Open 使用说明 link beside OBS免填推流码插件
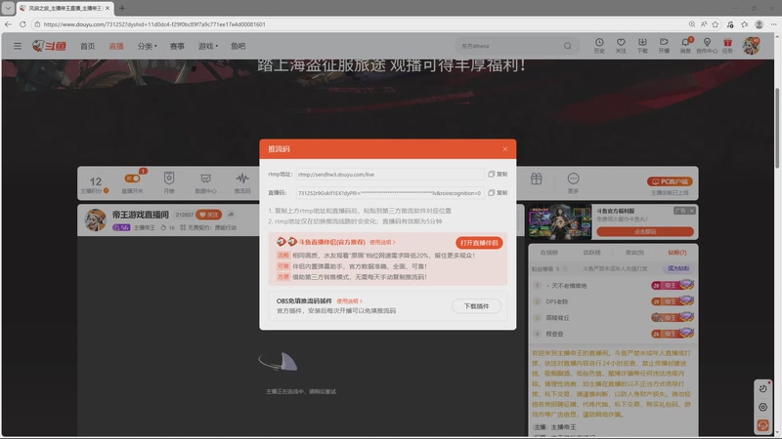Image resolution: width=782 pixels, height=439 pixels. pyautogui.click(x=349, y=301)
